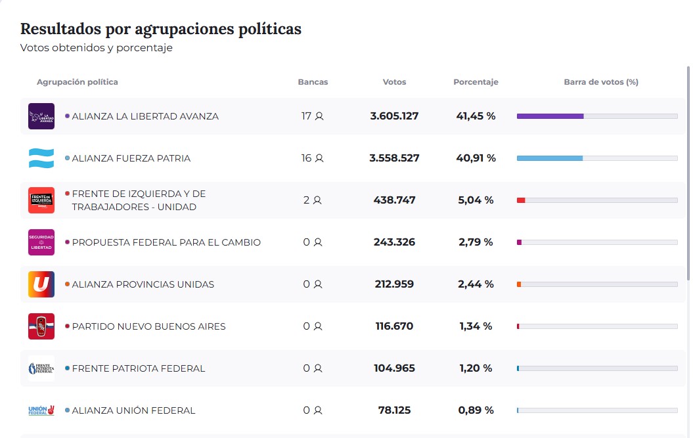Sort results by the Votos column header

[x=394, y=81]
